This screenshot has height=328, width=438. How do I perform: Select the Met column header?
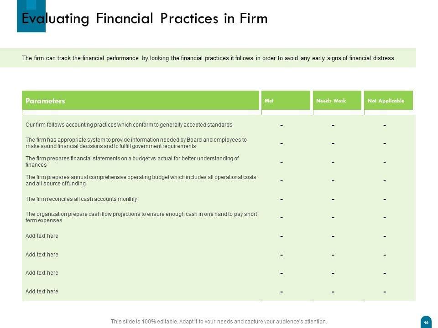286,101
